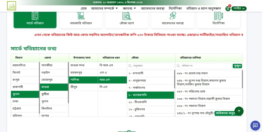Click the অধিকতর অনুসন্ধান button
The height and width of the screenshot is (132, 262).
[x=225, y=113]
